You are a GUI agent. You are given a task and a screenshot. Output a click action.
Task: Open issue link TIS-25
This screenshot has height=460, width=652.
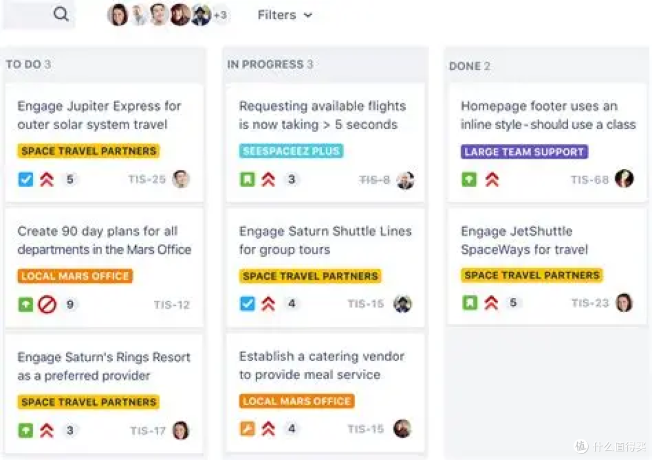coord(147,179)
